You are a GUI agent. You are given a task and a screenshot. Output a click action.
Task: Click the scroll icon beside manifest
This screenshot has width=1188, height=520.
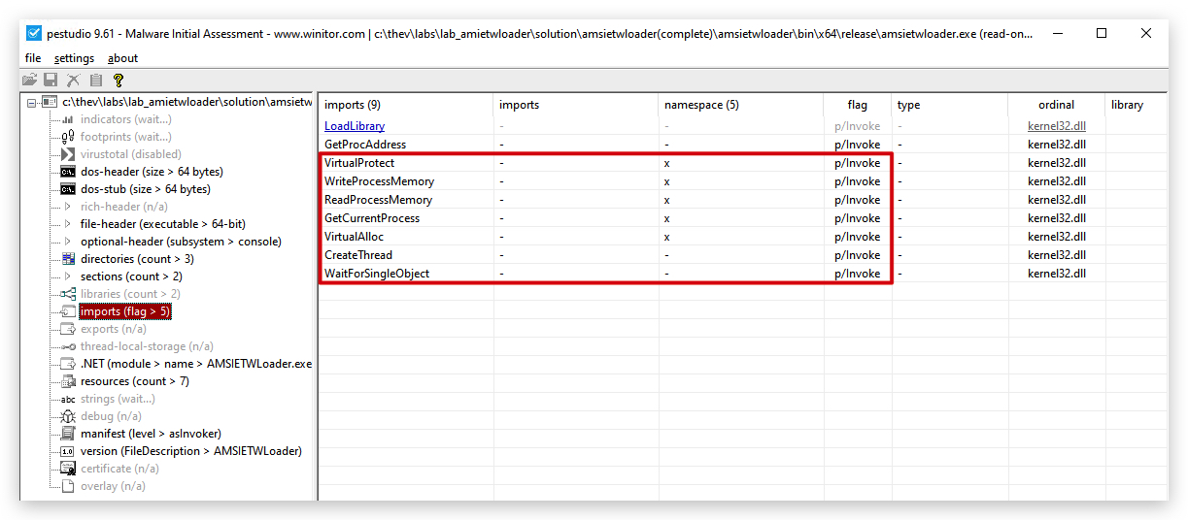(x=68, y=434)
